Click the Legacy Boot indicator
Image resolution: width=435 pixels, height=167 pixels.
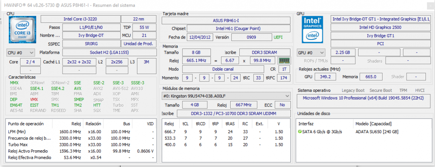(x=353, y=90)
